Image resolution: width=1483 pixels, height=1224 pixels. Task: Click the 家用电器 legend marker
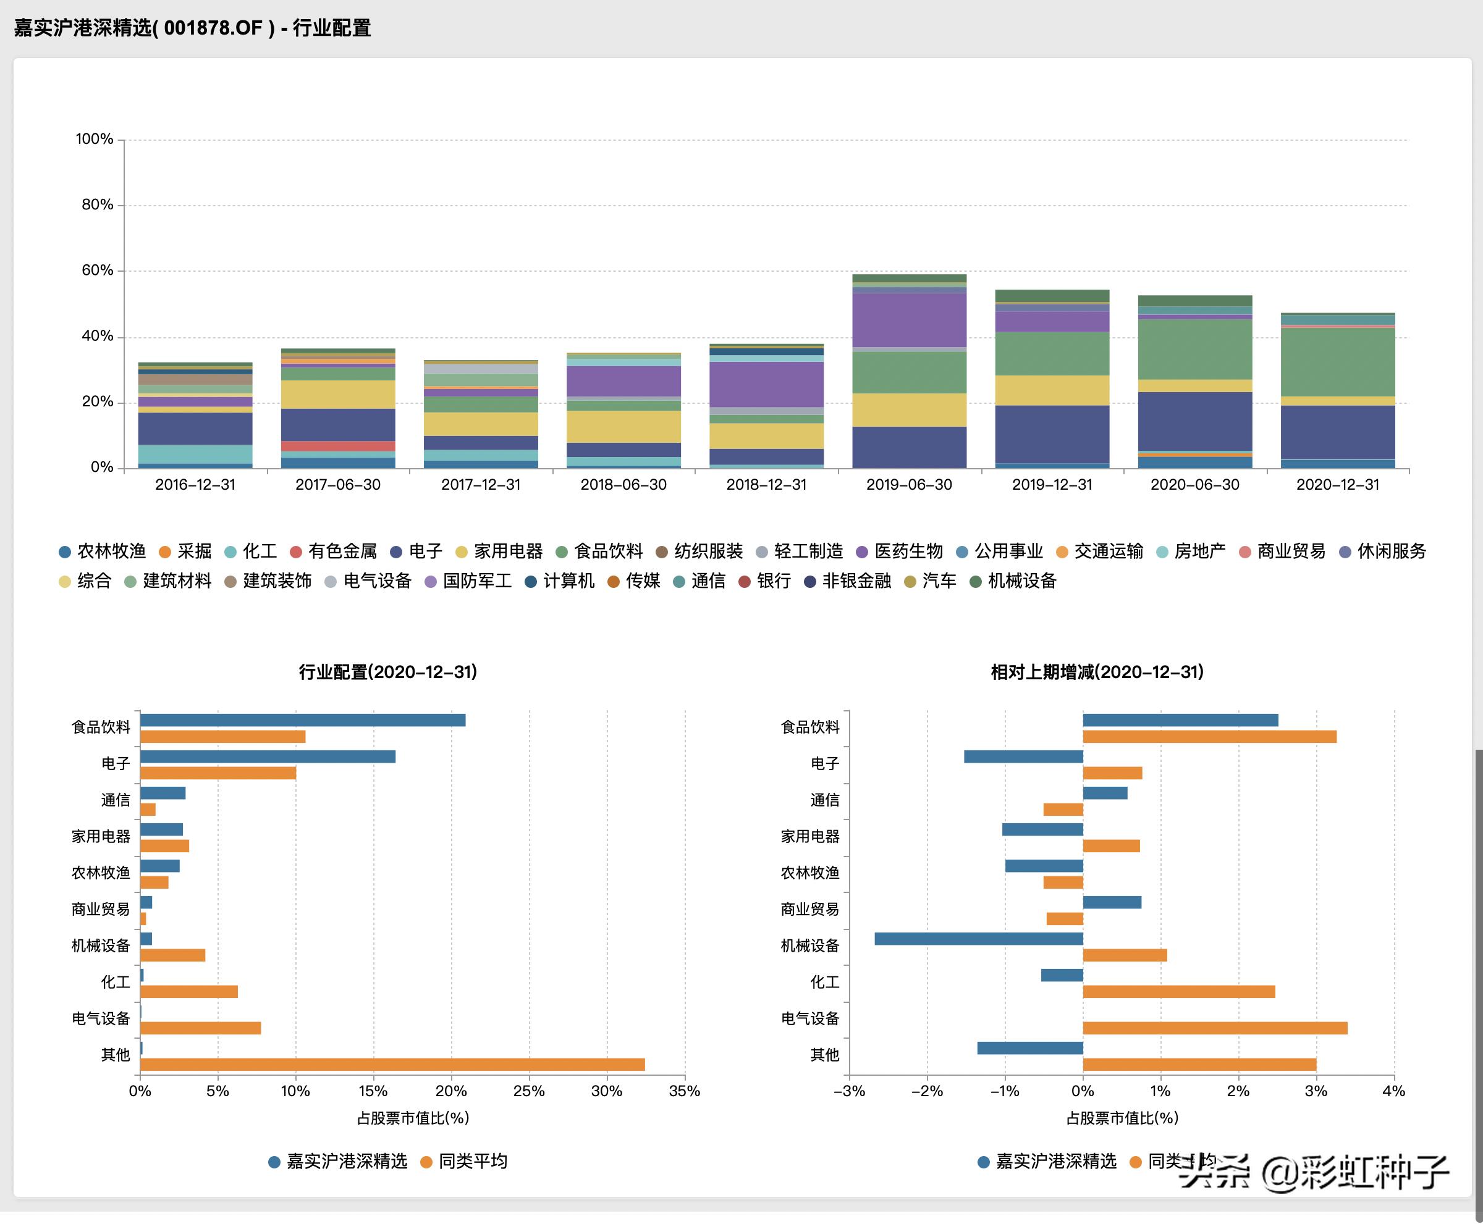pos(462,552)
